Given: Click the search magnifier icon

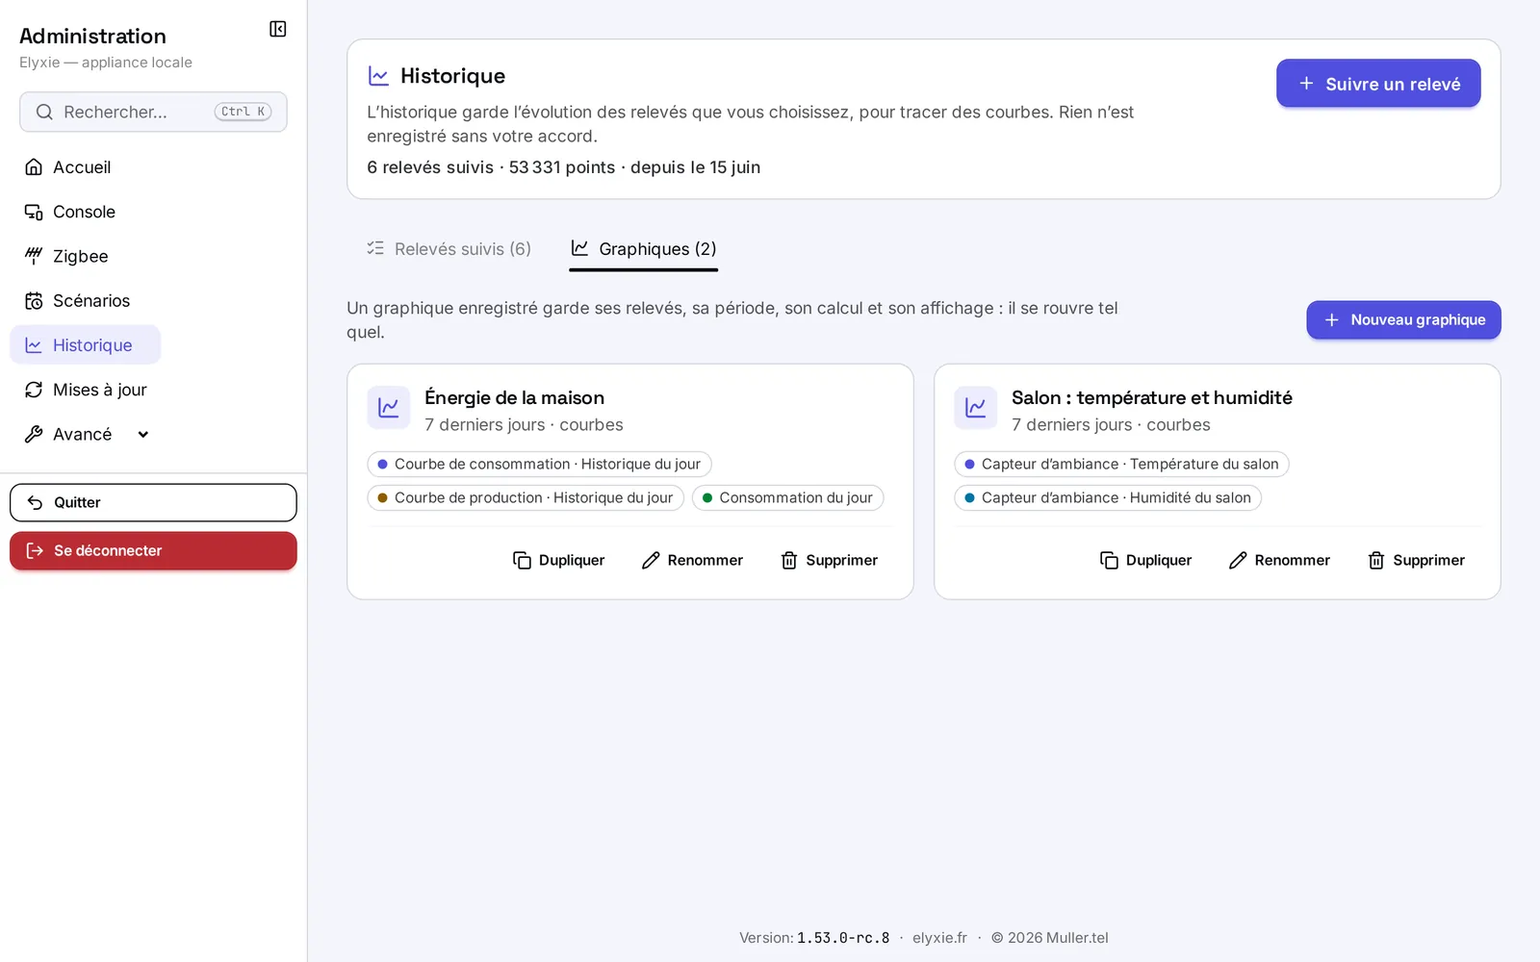Looking at the screenshot, I should (x=44, y=112).
